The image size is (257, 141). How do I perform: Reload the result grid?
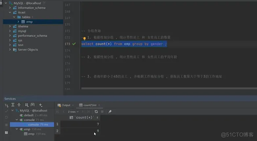[96, 112]
